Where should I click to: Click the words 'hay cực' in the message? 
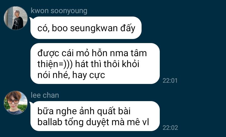[x=89, y=75]
